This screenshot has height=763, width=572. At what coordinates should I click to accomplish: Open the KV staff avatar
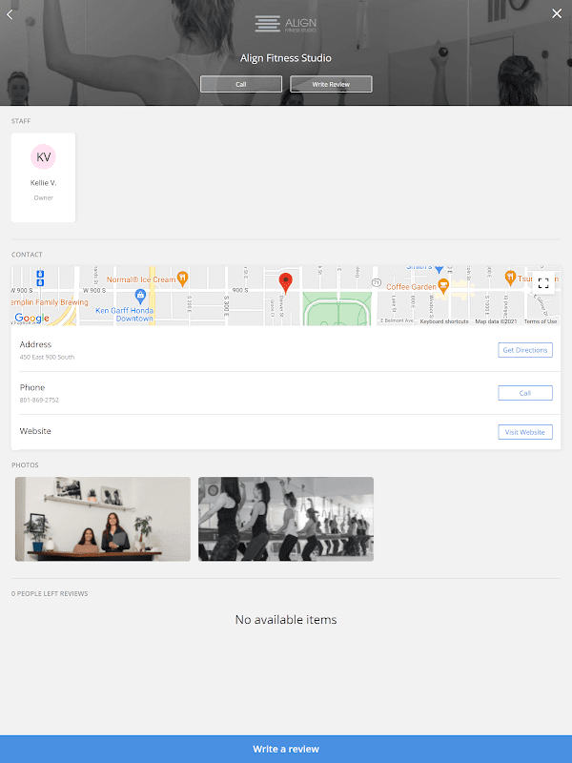coord(43,156)
